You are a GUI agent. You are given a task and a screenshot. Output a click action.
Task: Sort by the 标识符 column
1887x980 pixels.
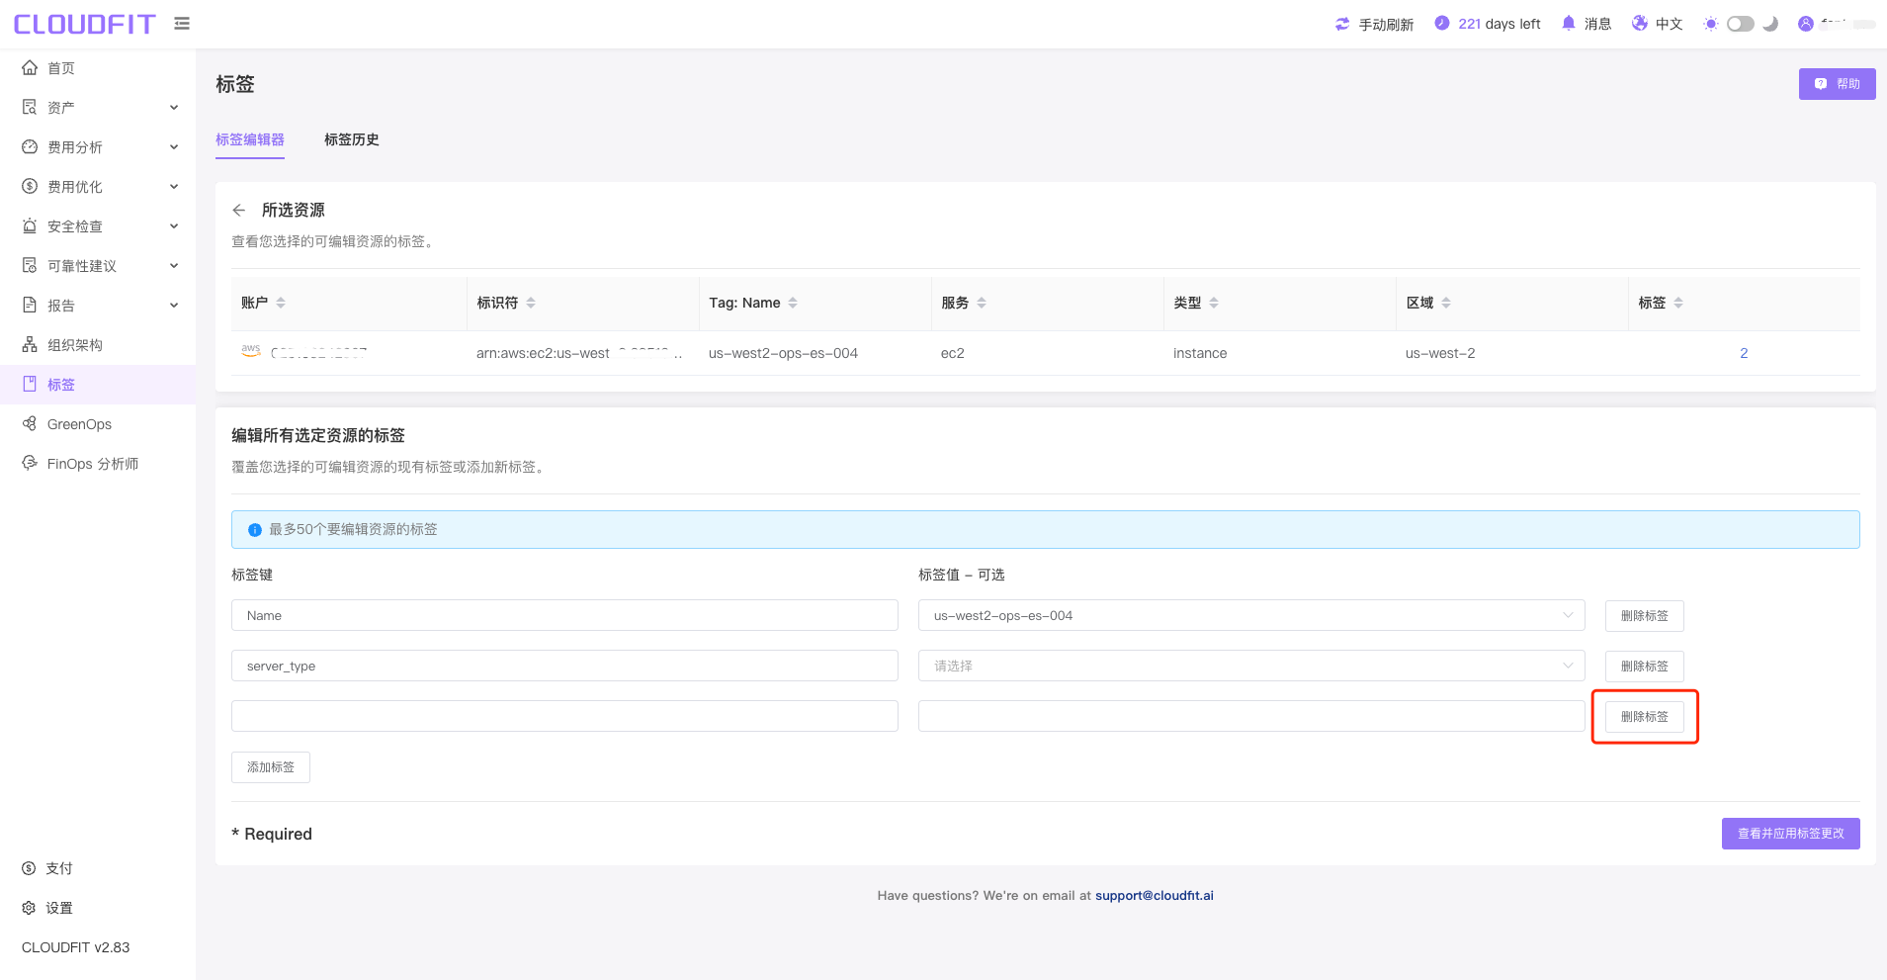click(531, 303)
